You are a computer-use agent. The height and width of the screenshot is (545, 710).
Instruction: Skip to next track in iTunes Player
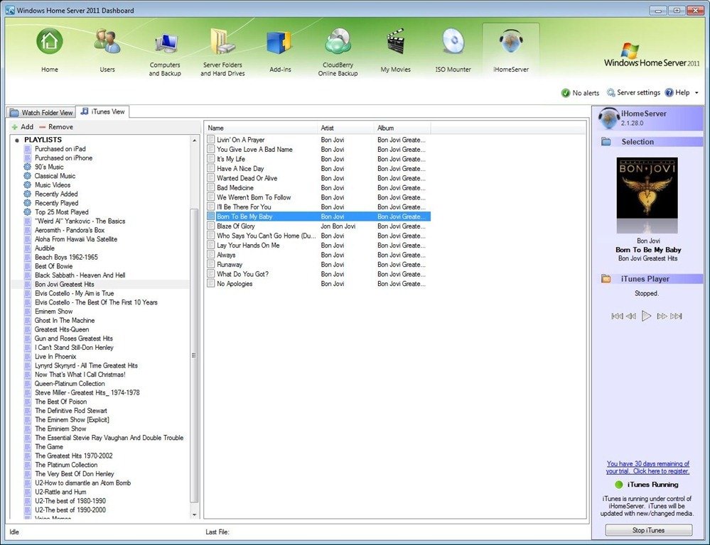point(676,316)
